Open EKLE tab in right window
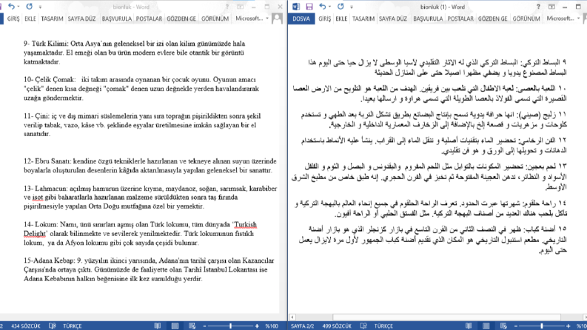This screenshot has width=587, height=330. (341, 18)
